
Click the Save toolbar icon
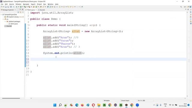(x=6, y=7)
